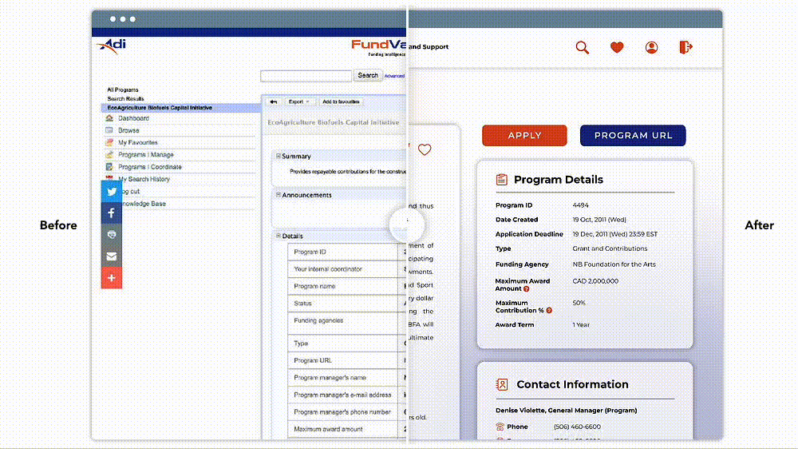Click the 'NB Foundation for the Arts' value

pos(614,264)
